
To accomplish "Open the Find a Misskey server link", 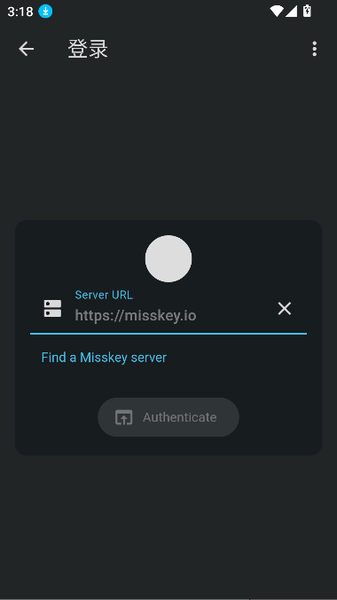I will tap(104, 358).
